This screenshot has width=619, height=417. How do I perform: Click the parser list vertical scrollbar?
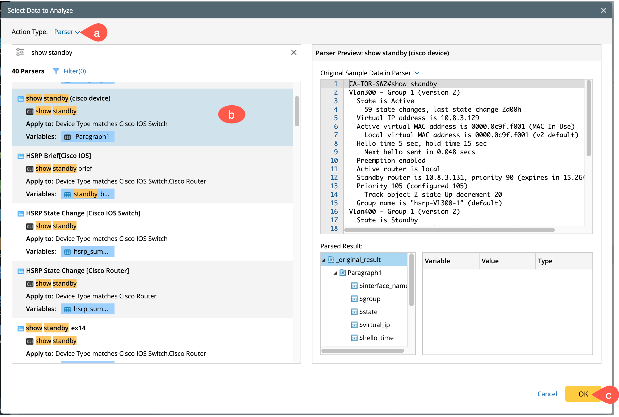[x=297, y=111]
